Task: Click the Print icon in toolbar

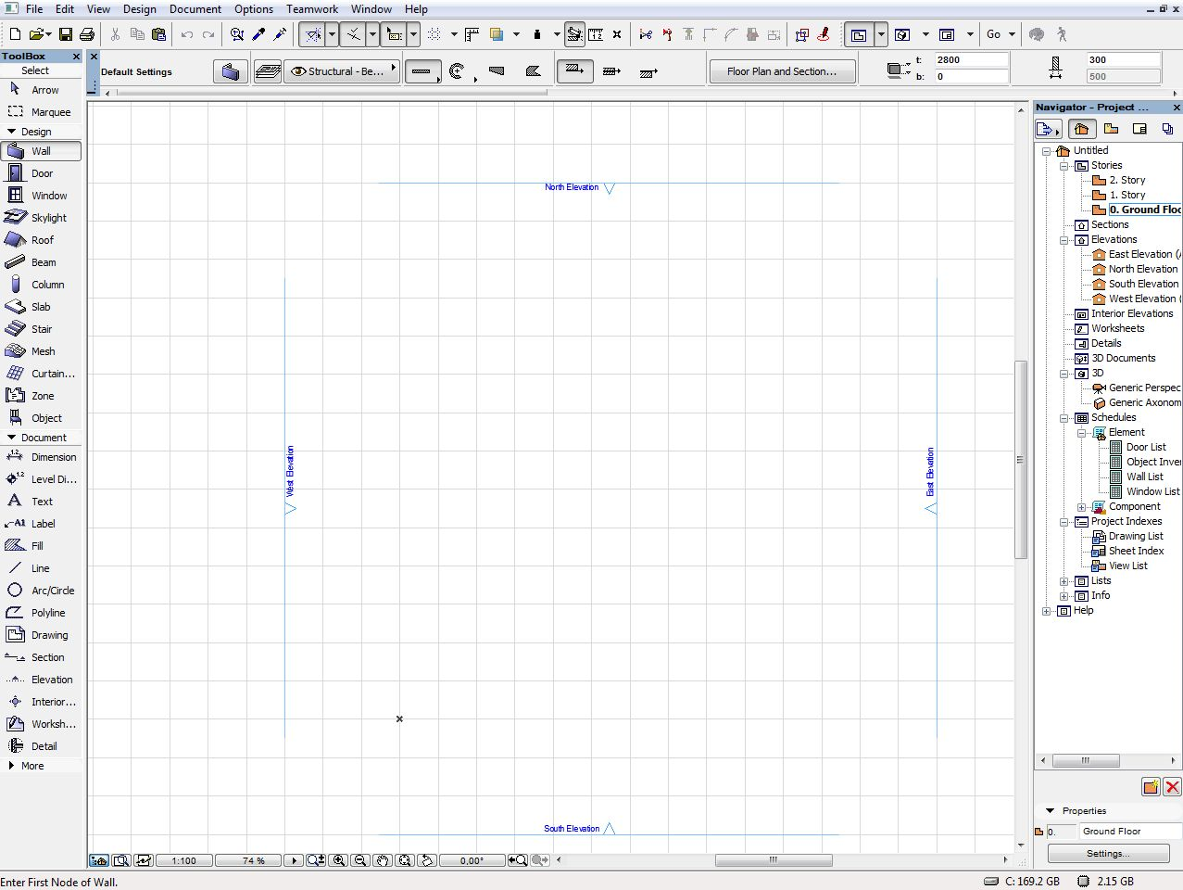Action: [x=87, y=34]
